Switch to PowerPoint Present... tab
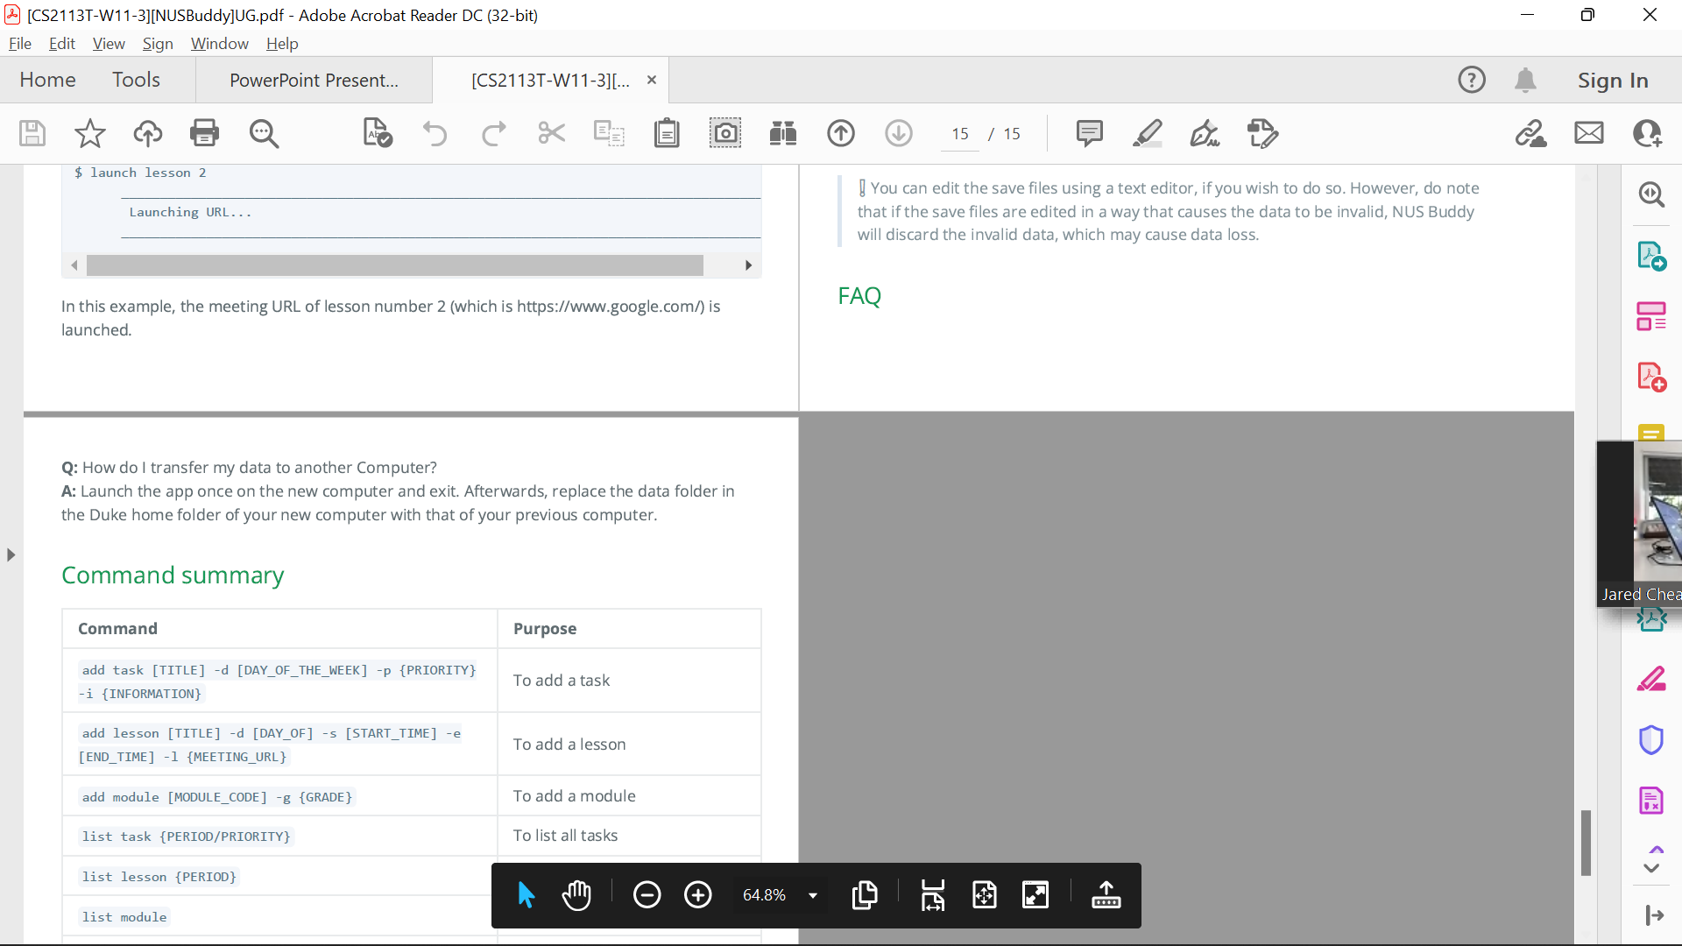The height and width of the screenshot is (946, 1682). [314, 81]
